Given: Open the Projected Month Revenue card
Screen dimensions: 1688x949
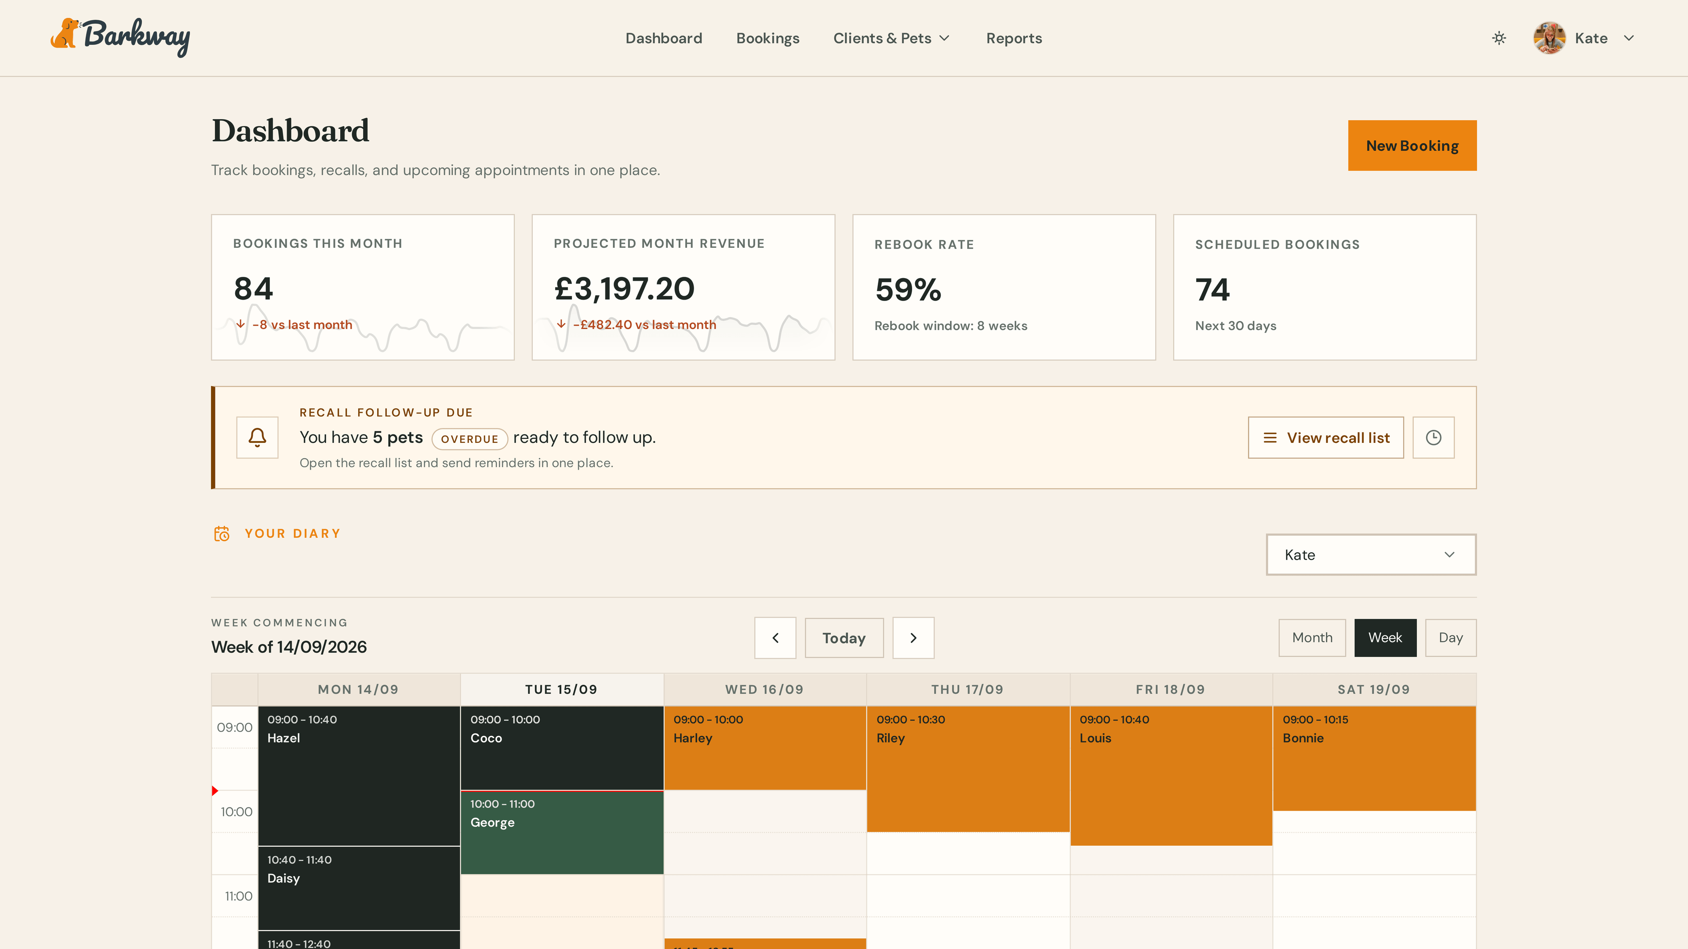Looking at the screenshot, I should 684,287.
